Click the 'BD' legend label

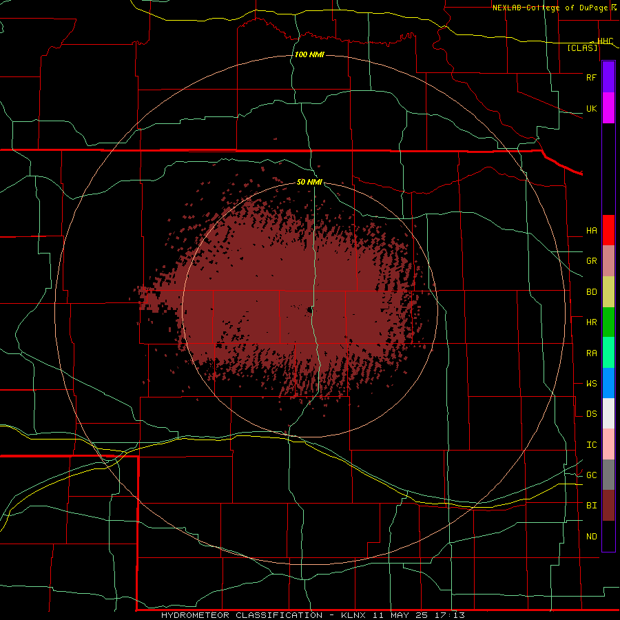click(591, 292)
